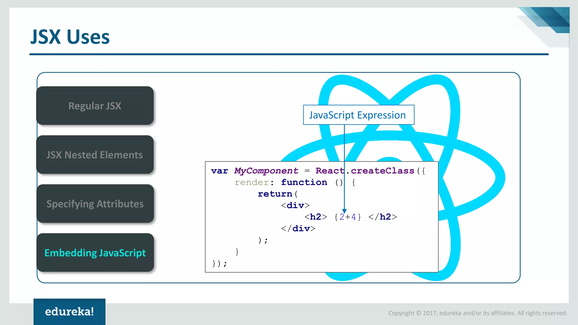578x325 pixels.
Task: Click the final }); code line
Action: (219, 263)
